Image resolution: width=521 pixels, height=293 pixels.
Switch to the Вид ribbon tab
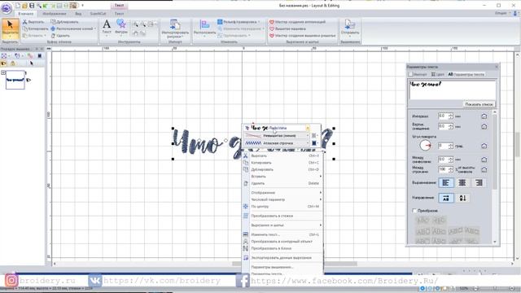(x=78, y=14)
